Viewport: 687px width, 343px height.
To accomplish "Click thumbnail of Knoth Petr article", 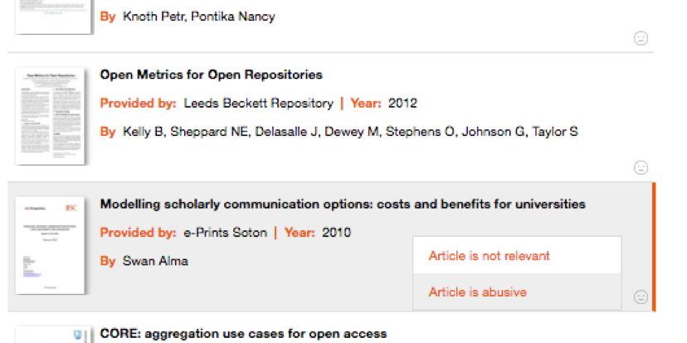I will [53, 17].
